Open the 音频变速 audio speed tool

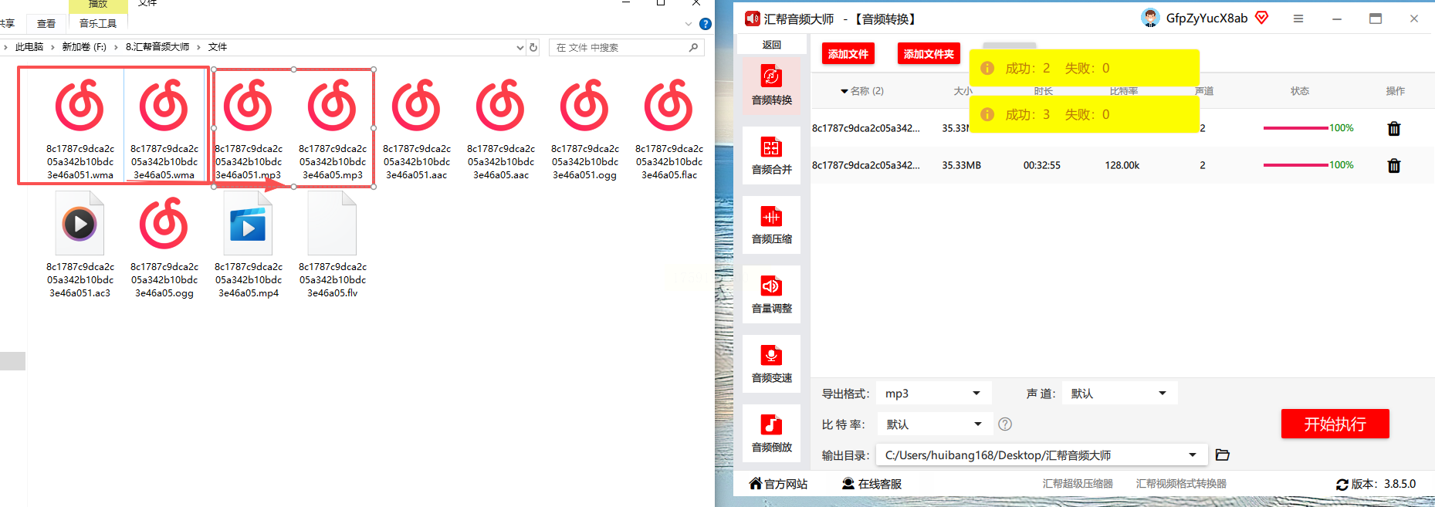point(771,363)
